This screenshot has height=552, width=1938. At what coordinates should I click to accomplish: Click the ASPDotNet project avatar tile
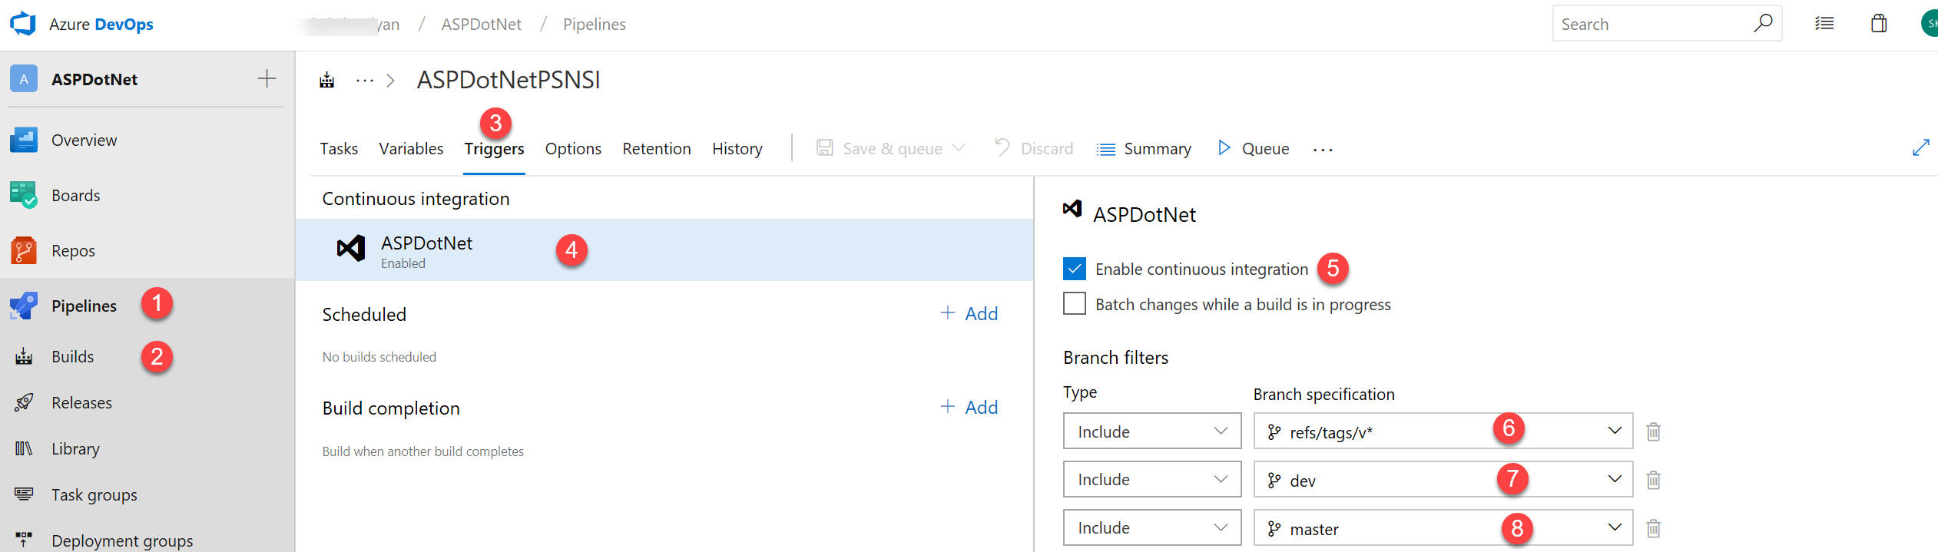point(24,78)
